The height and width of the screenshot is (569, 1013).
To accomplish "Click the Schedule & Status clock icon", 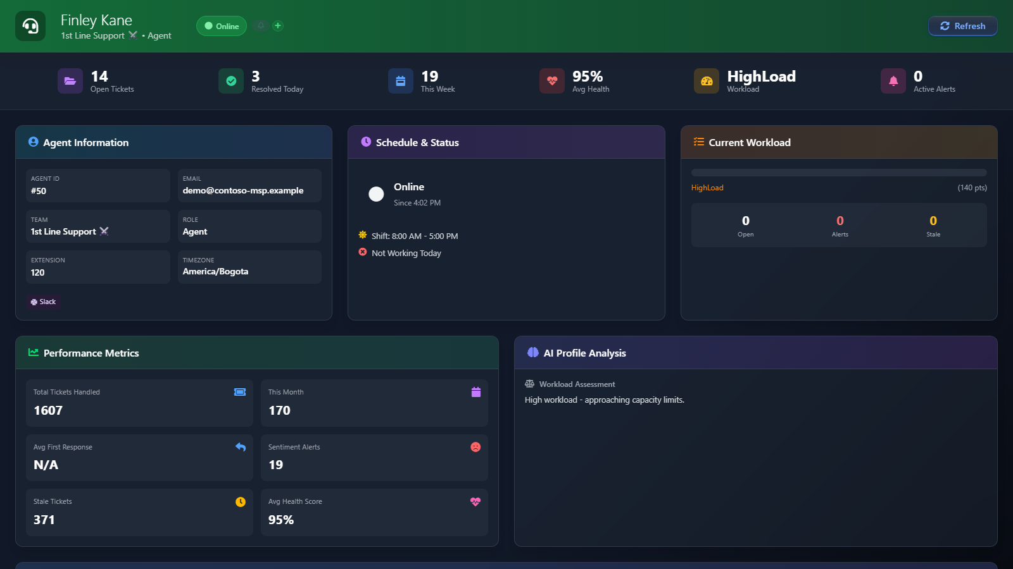I will click(366, 142).
